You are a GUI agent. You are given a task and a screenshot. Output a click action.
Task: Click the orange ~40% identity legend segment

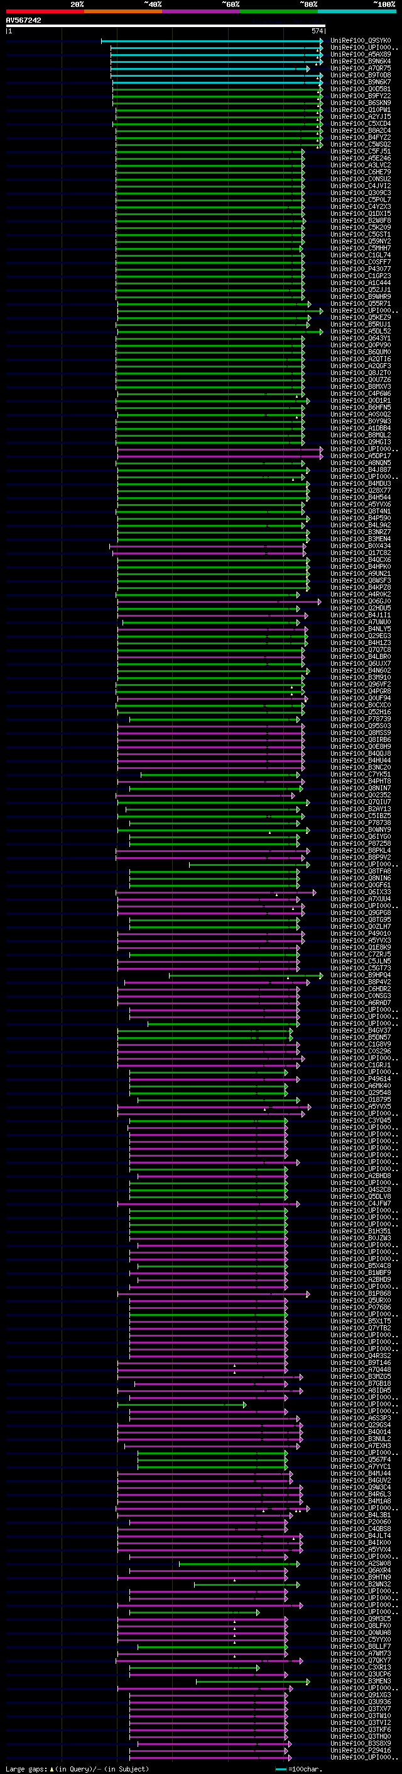[123, 11]
